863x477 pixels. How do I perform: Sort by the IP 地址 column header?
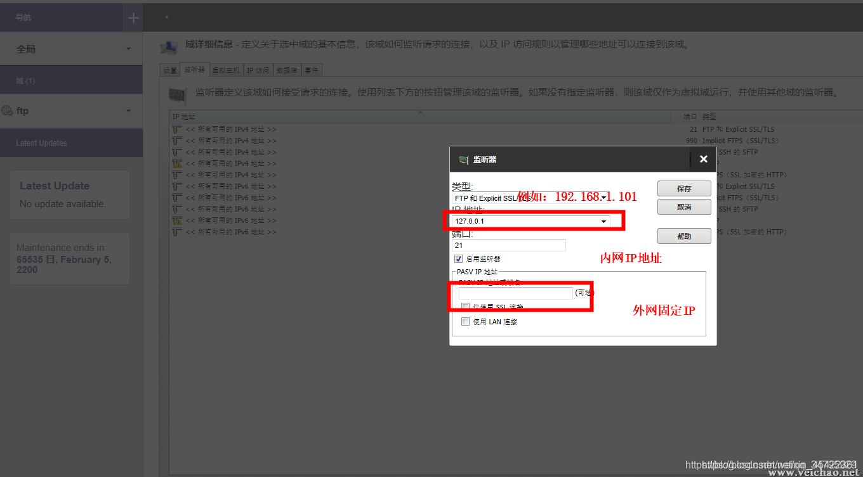pyautogui.click(x=420, y=117)
